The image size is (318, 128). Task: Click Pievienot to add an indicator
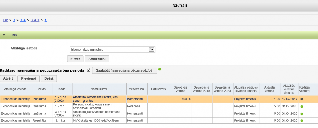[x=29, y=78]
